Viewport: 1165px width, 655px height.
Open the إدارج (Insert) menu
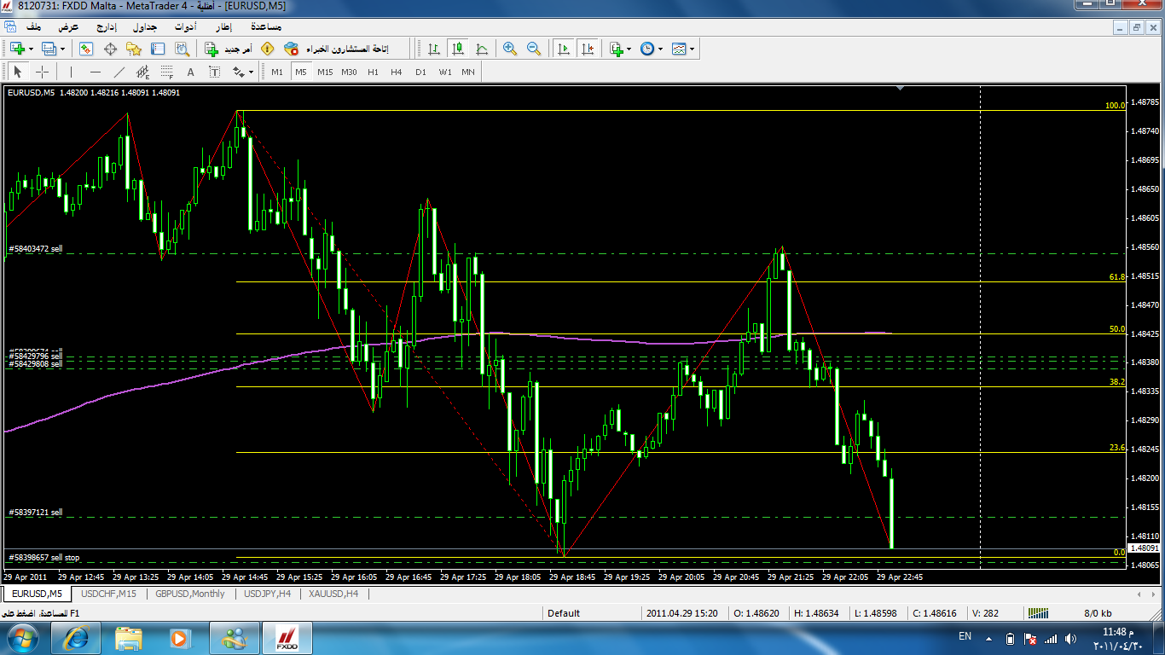(x=106, y=27)
